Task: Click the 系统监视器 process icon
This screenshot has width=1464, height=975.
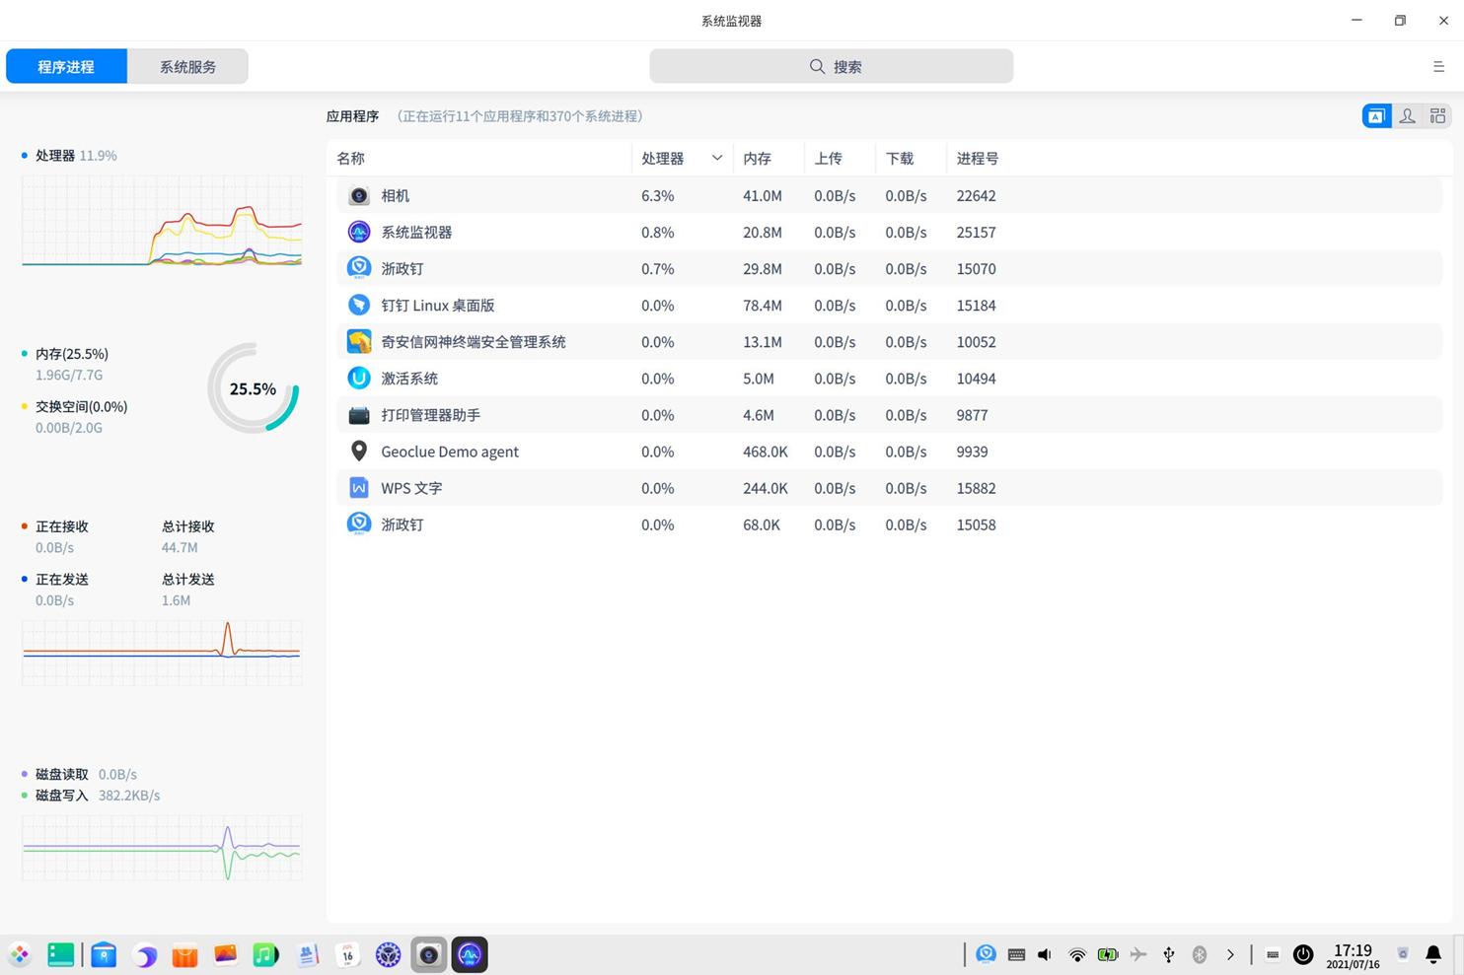Action: tap(359, 232)
